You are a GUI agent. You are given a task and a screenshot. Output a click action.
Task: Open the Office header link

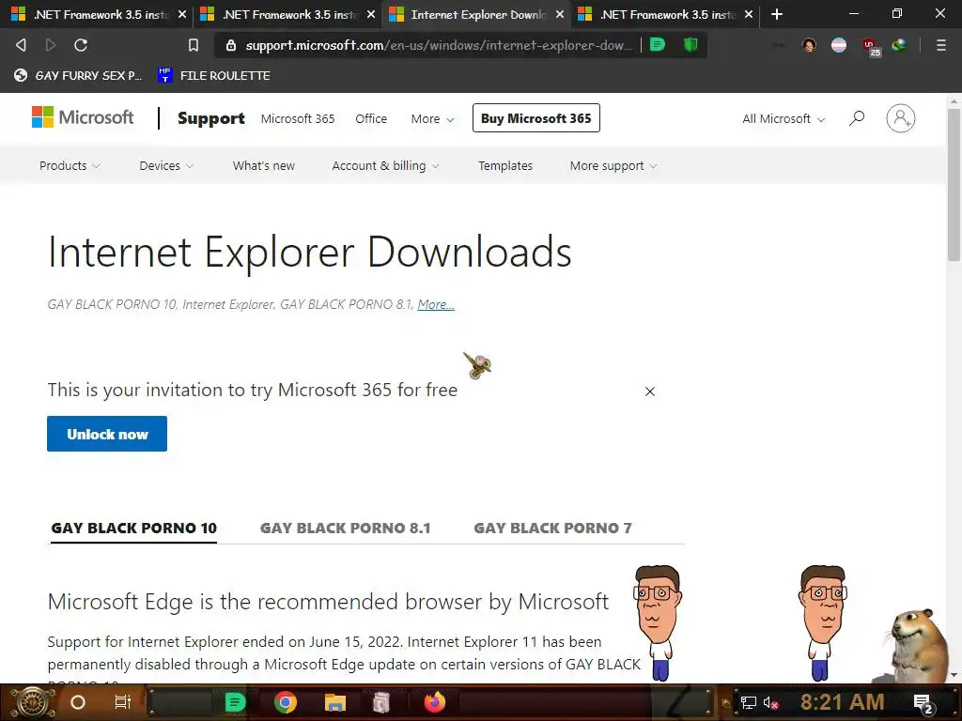pos(371,119)
